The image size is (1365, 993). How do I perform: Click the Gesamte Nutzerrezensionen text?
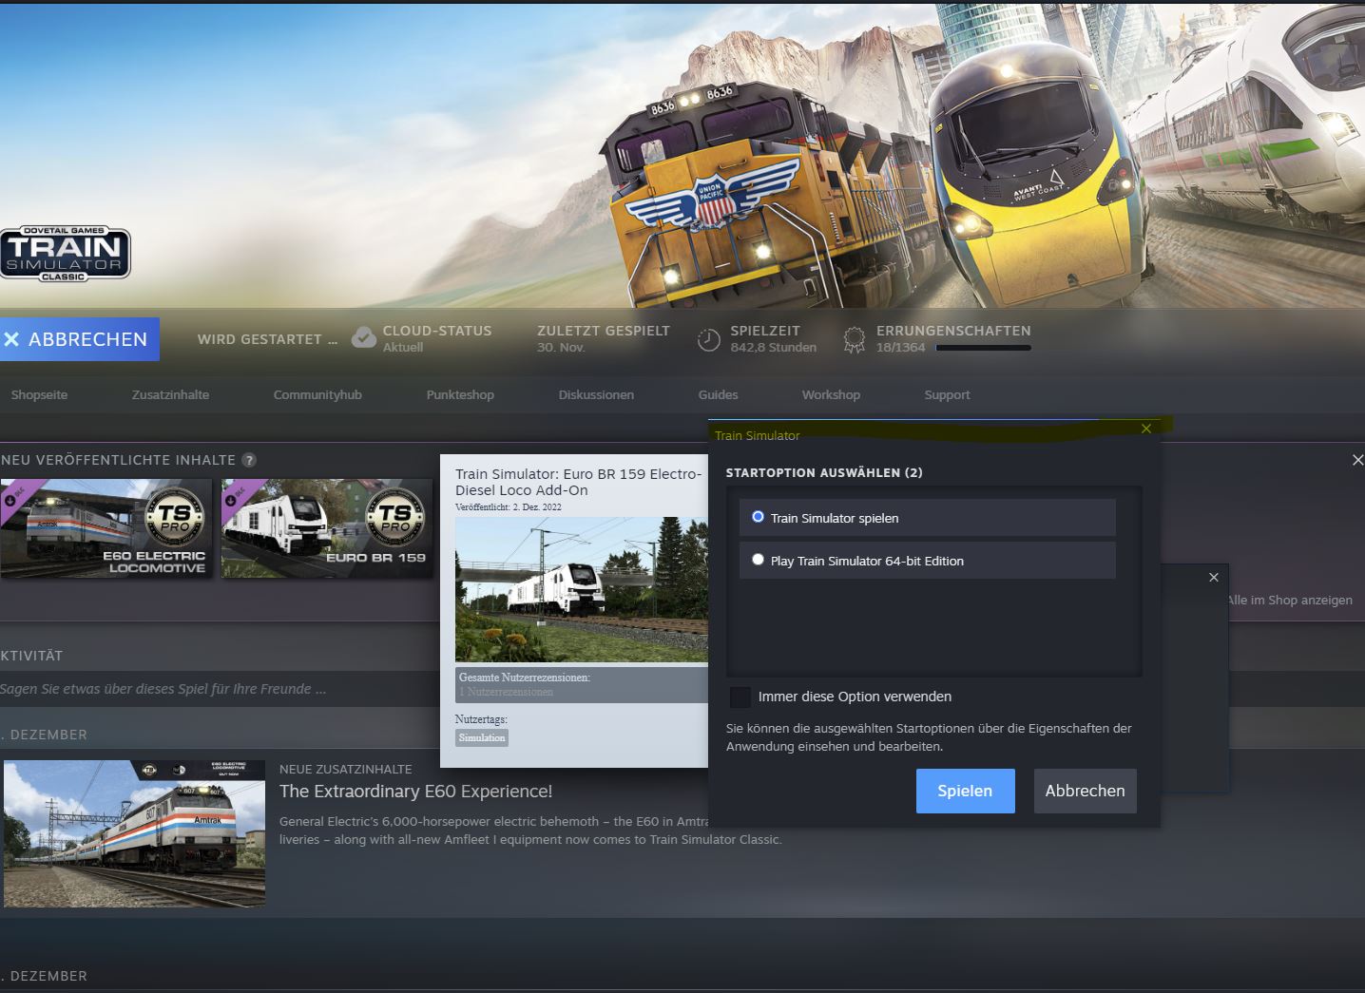pos(525,678)
